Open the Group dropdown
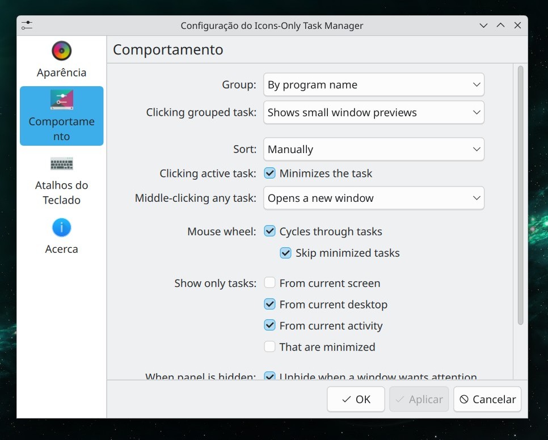This screenshot has width=548, height=440. click(373, 85)
